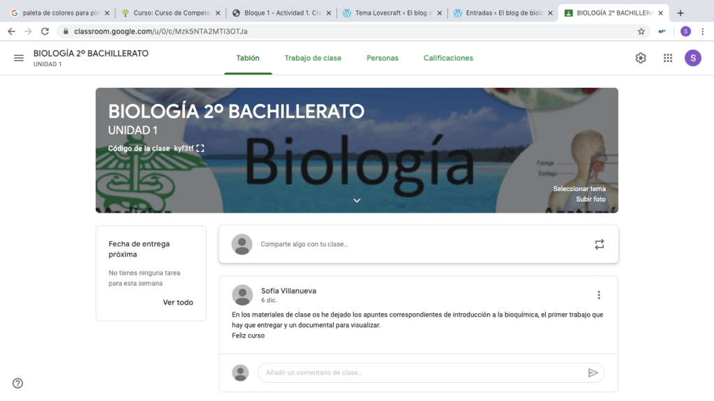
Task: Reload the Classroom page
Action: 45,31
